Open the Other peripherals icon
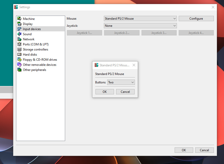This screenshot has width=224, height=164. pos(19,70)
